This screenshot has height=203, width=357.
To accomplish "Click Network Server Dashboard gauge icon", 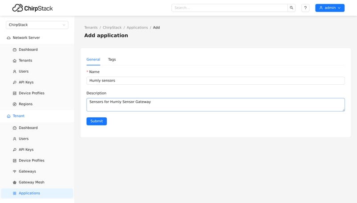I will point(15,50).
